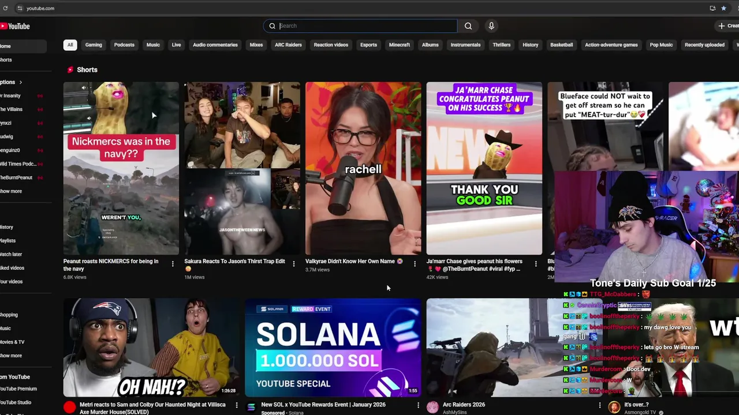
Task: Click the youtube.com address bar
Action: coord(40,8)
